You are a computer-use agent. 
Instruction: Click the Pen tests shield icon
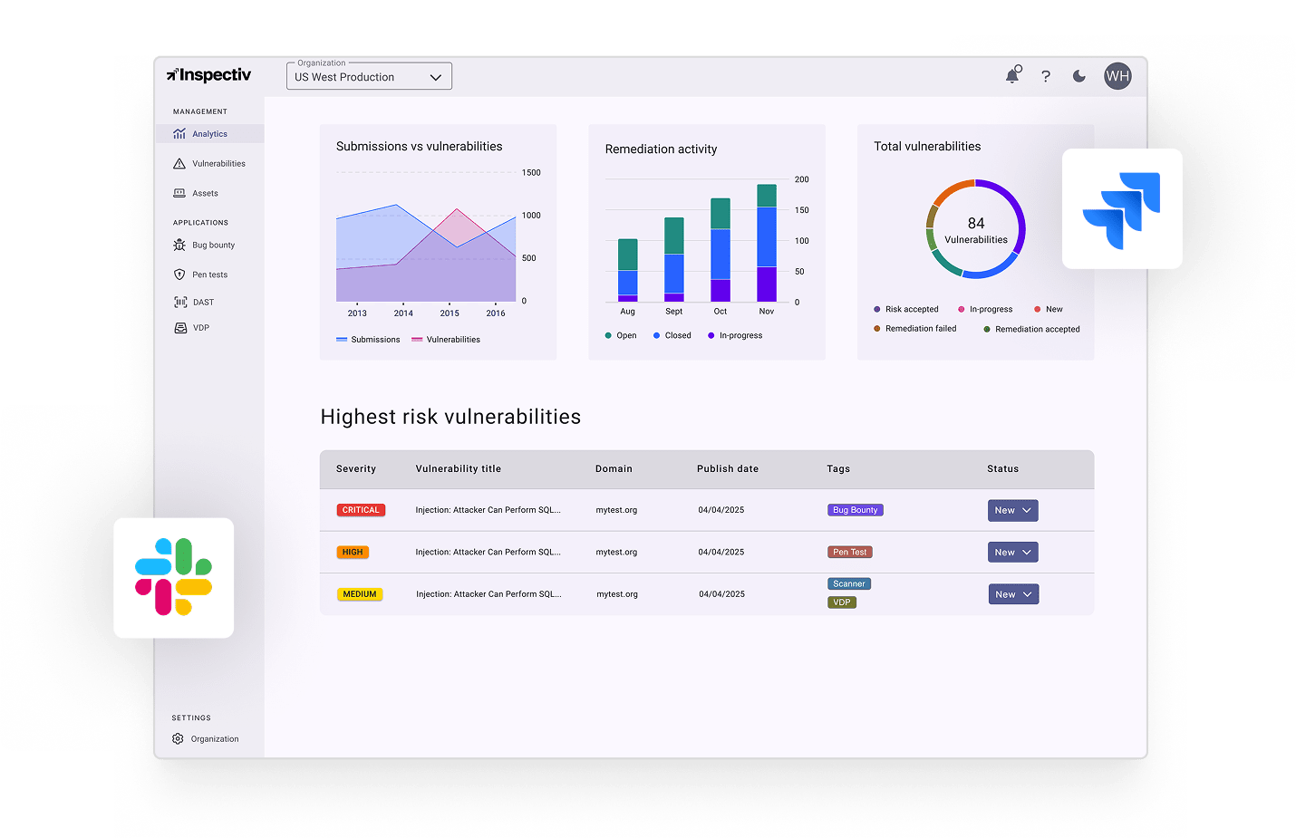coord(179,275)
